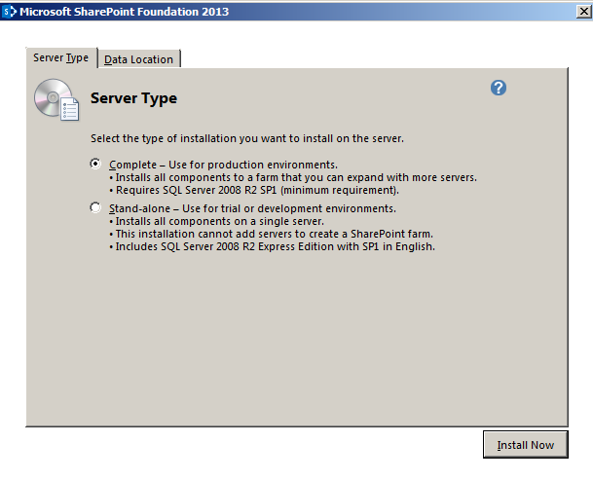Click 'Select the type of installation' instruction text

point(247,138)
